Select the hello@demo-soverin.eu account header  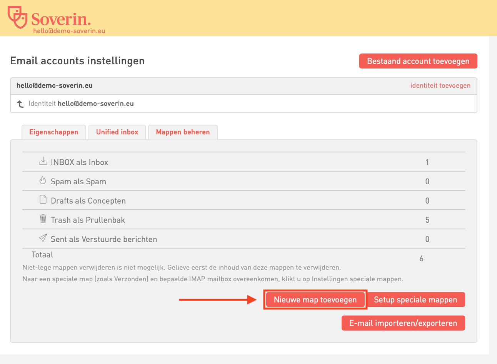[x=55, y=85]
